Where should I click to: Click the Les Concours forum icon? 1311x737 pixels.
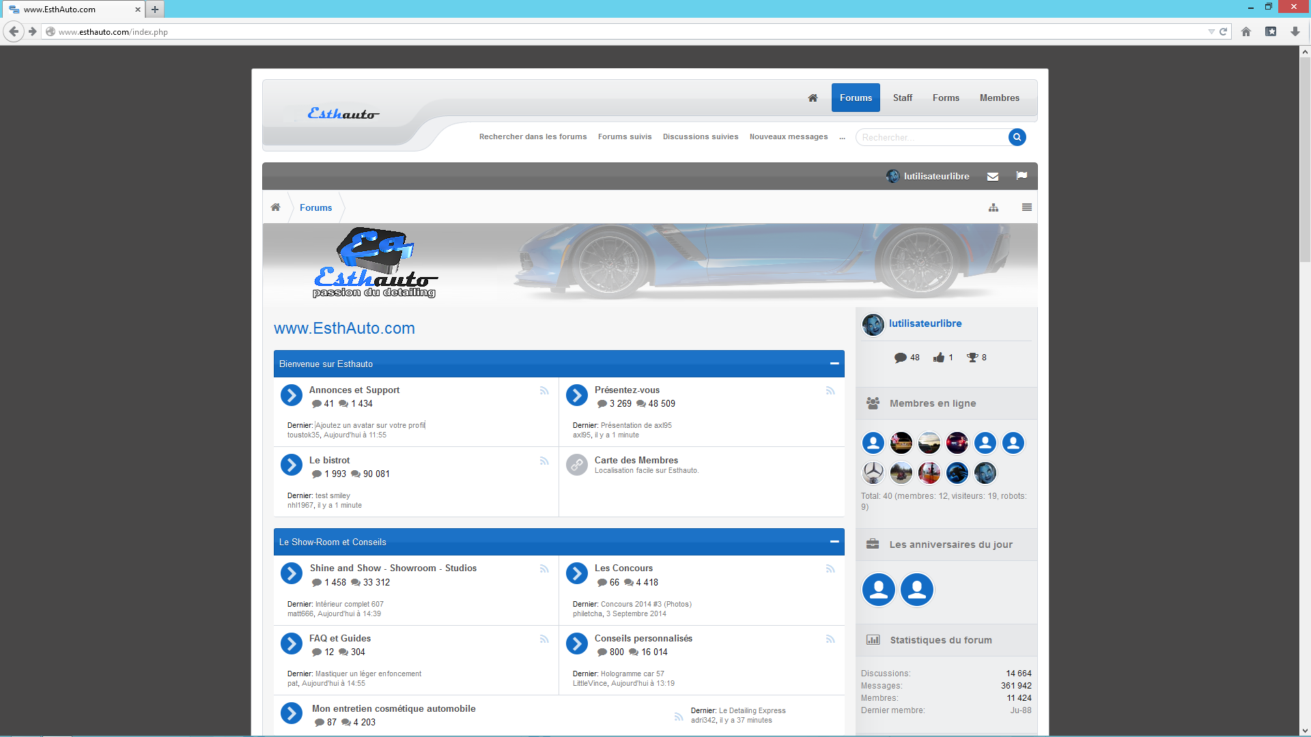(577, 573)
